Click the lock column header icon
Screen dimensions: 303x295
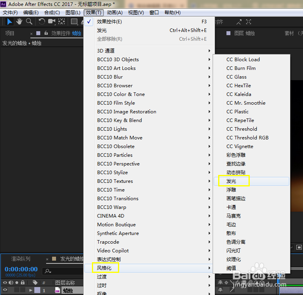[x=22, y=282]
